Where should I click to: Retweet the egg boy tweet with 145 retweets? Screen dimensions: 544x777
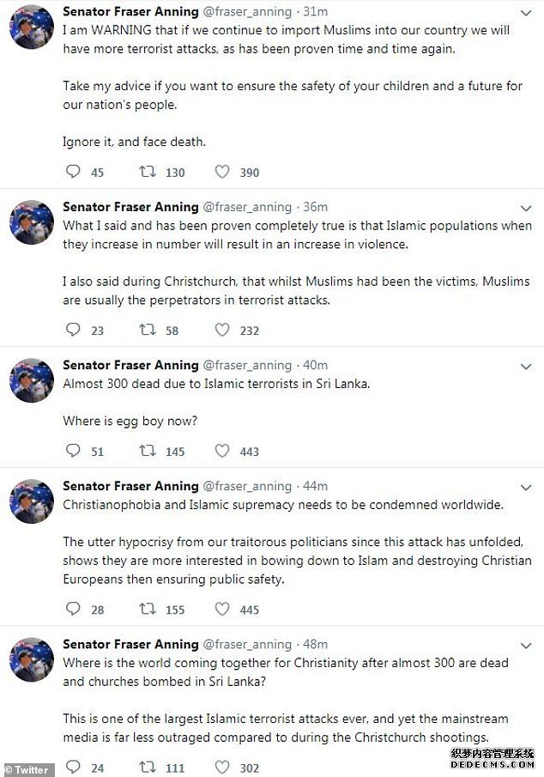pos(147,451)
